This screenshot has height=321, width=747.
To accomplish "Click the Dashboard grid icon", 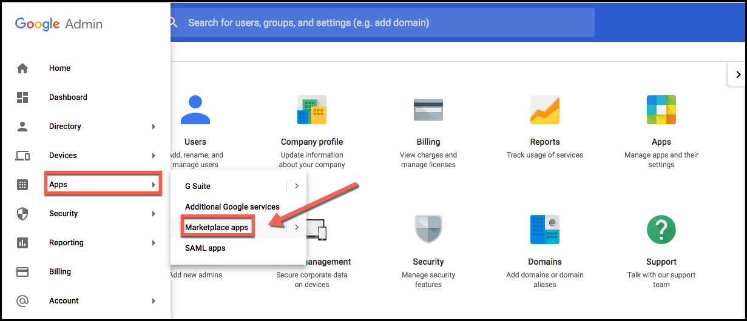I will 22,98.
